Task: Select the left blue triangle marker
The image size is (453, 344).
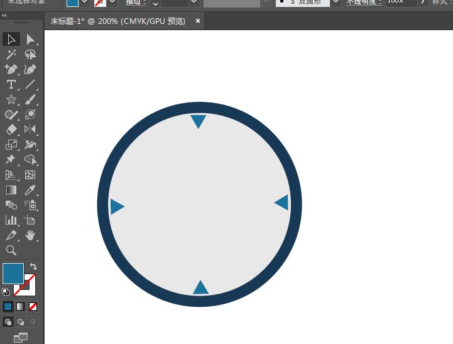Action: click(x=116, y=206)
